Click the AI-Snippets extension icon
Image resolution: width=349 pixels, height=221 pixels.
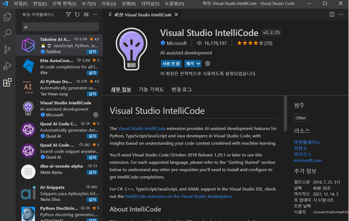tap(28, 193)
